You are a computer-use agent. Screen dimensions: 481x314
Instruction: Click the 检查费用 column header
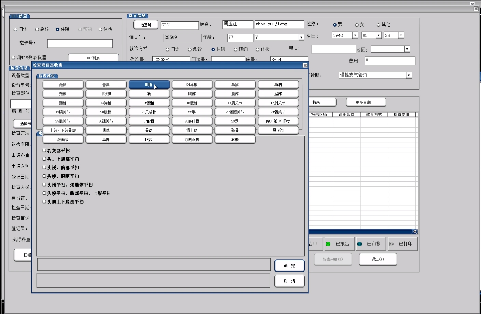[x=401, y=115]
